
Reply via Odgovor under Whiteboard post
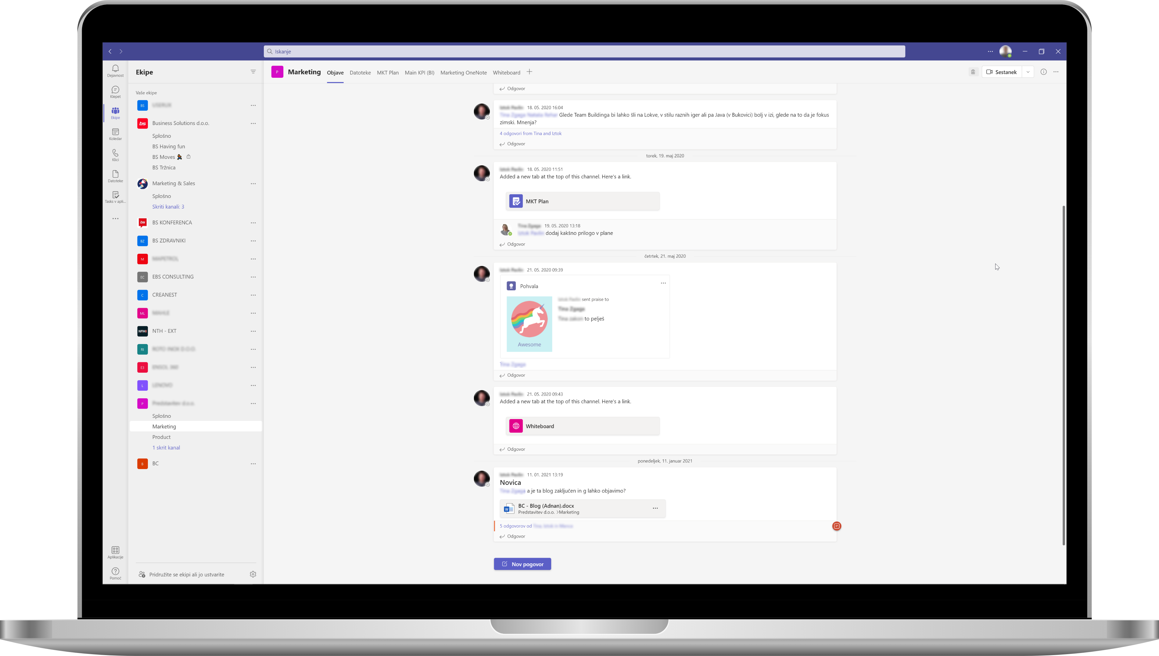(513, 449)
